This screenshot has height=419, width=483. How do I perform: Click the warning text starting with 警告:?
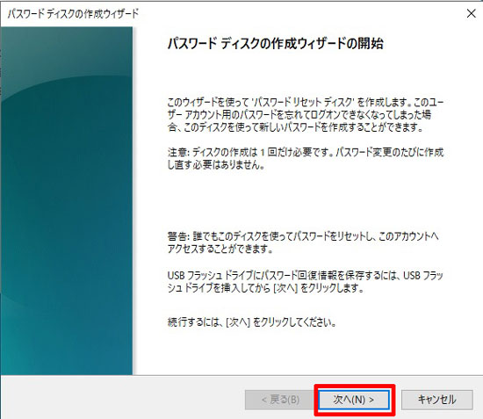303,242
